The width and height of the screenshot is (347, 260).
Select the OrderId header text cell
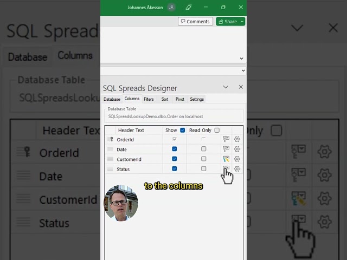tap(139, 140)
